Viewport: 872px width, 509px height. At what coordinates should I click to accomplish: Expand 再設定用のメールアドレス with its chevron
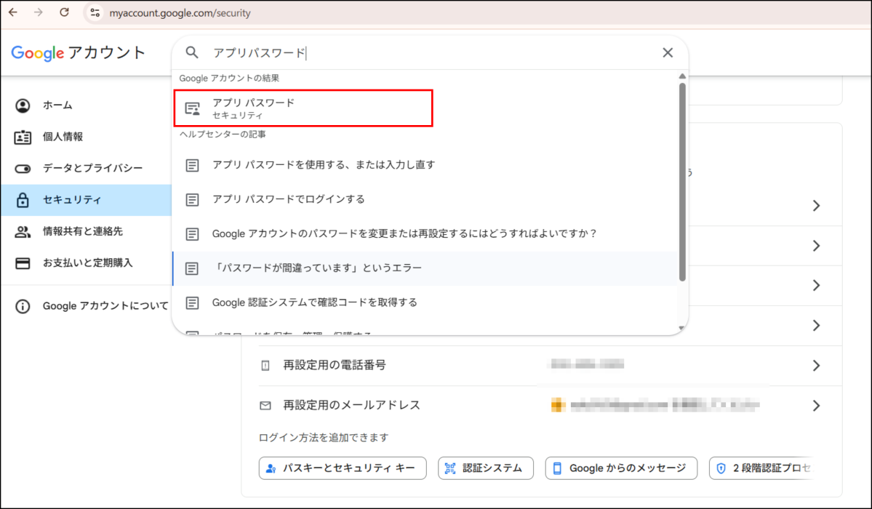(816, 406)
